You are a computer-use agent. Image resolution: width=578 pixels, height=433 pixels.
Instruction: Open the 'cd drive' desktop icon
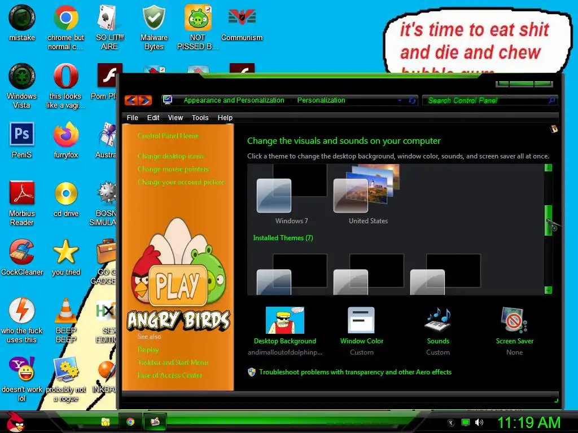coord(66,198)
